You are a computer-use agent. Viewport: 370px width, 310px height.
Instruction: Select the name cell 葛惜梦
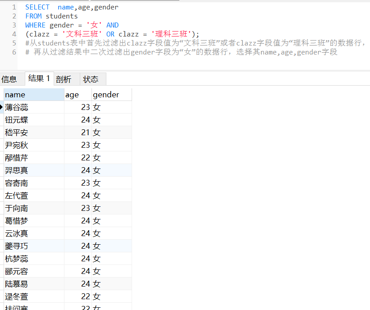pos(34,221)
